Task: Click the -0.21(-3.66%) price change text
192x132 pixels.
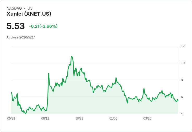Action: point(43,26)
